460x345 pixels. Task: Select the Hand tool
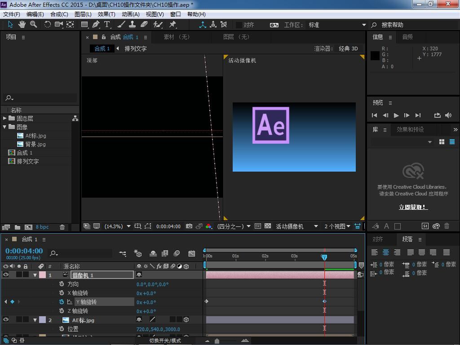22,24
